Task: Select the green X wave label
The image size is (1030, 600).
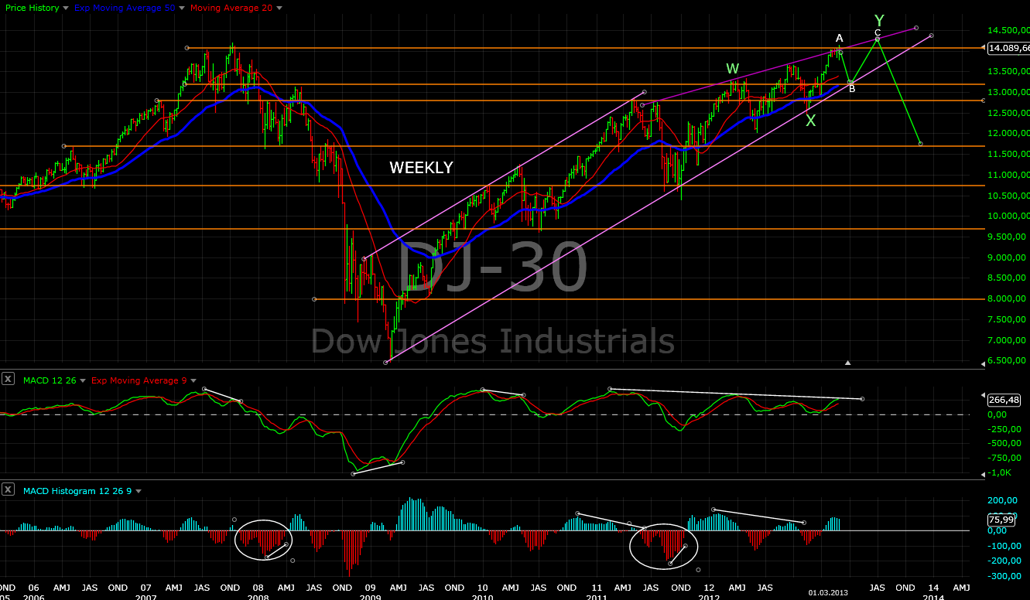Action: pyautogui.click(x=810, y=121)
